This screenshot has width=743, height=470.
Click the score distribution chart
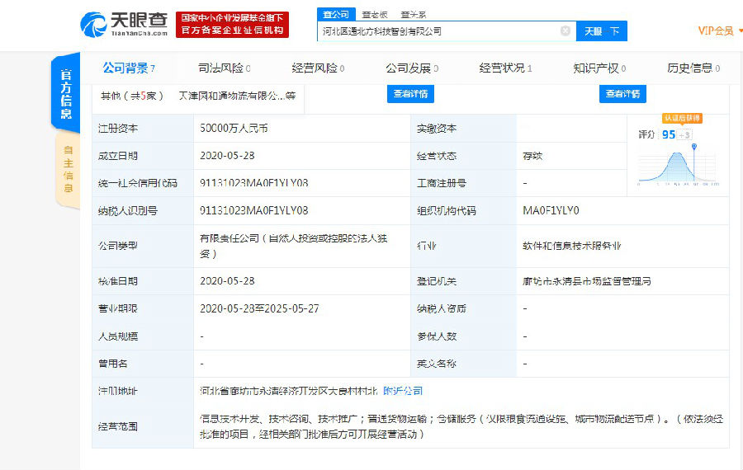pos(678,164)
